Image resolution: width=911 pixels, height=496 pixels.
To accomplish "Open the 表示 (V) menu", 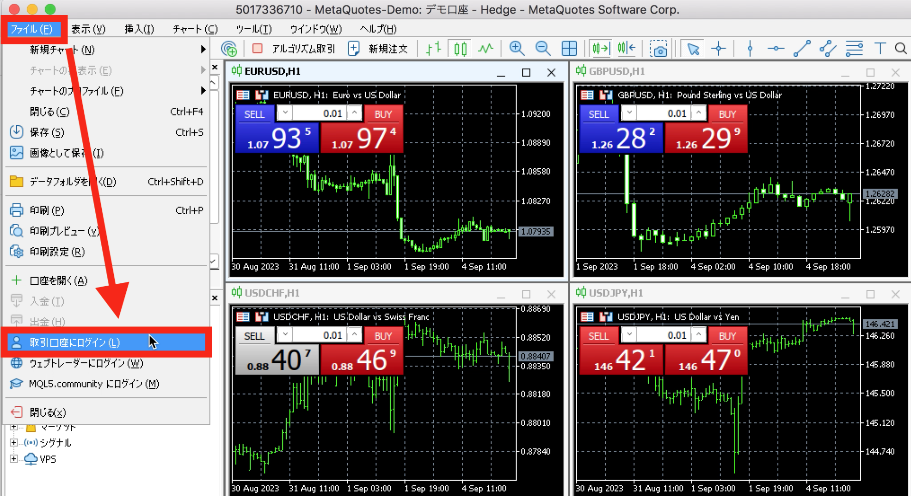I will [88, 29].
